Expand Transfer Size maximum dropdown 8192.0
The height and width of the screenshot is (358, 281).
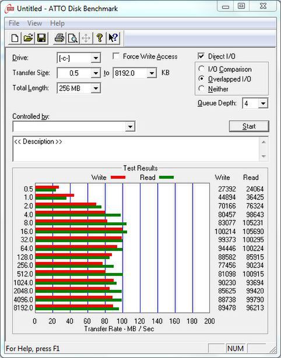tap(152, 73)
